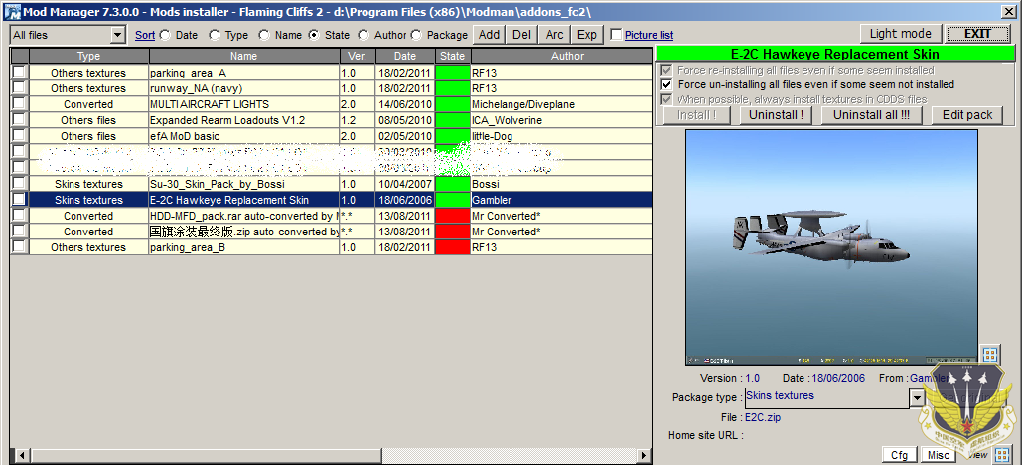Click the enlarge-picture grid icon beside the preview image
The width and height of the screenshot is (1022, 465).
tap(990, 356)
